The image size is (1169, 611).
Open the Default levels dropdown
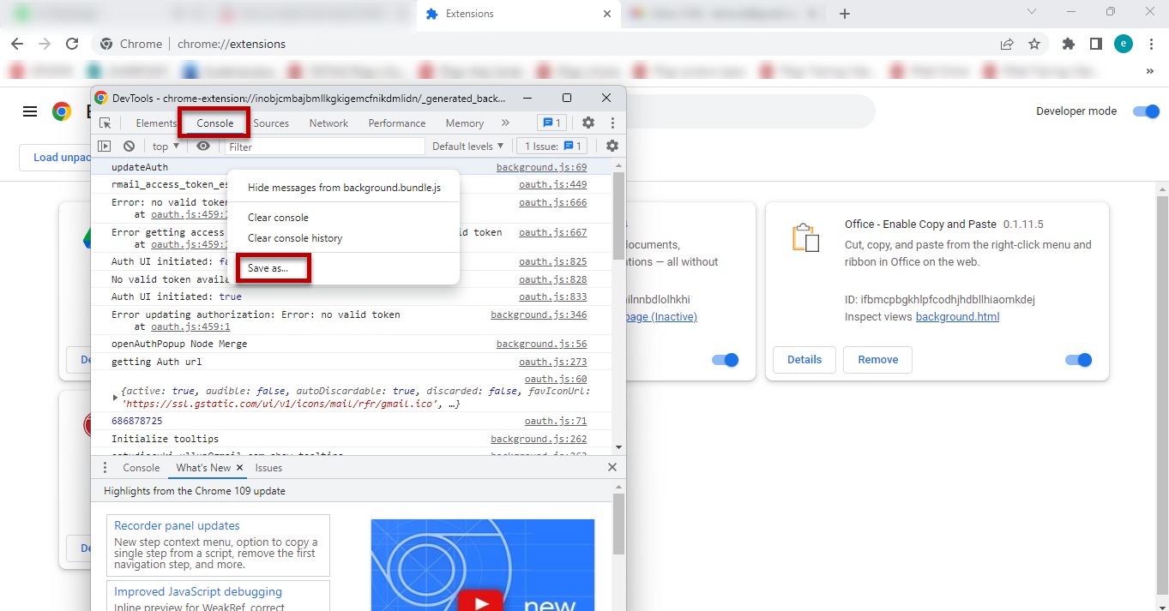pyautogui.click(x=468, y=147)
